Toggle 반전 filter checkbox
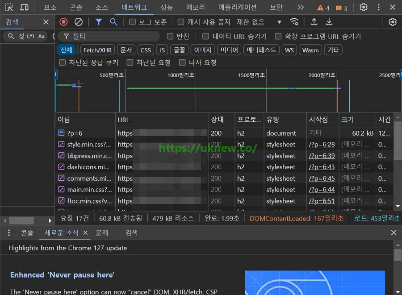Image resolution: width=402 pixels, height=295 pixels. 170,36
